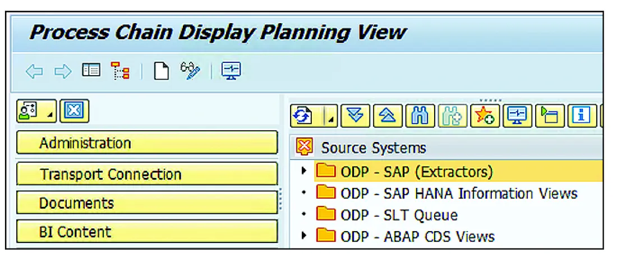Expand the ODP - SAP (Extractors) node

click(303, 171)
